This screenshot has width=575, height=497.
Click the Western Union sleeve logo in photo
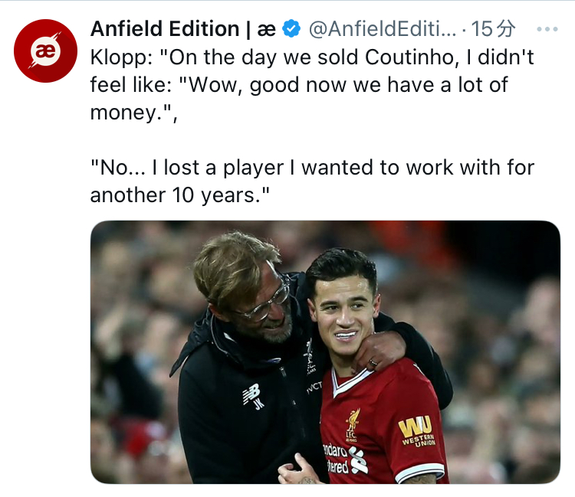click(x=416, y=430)
